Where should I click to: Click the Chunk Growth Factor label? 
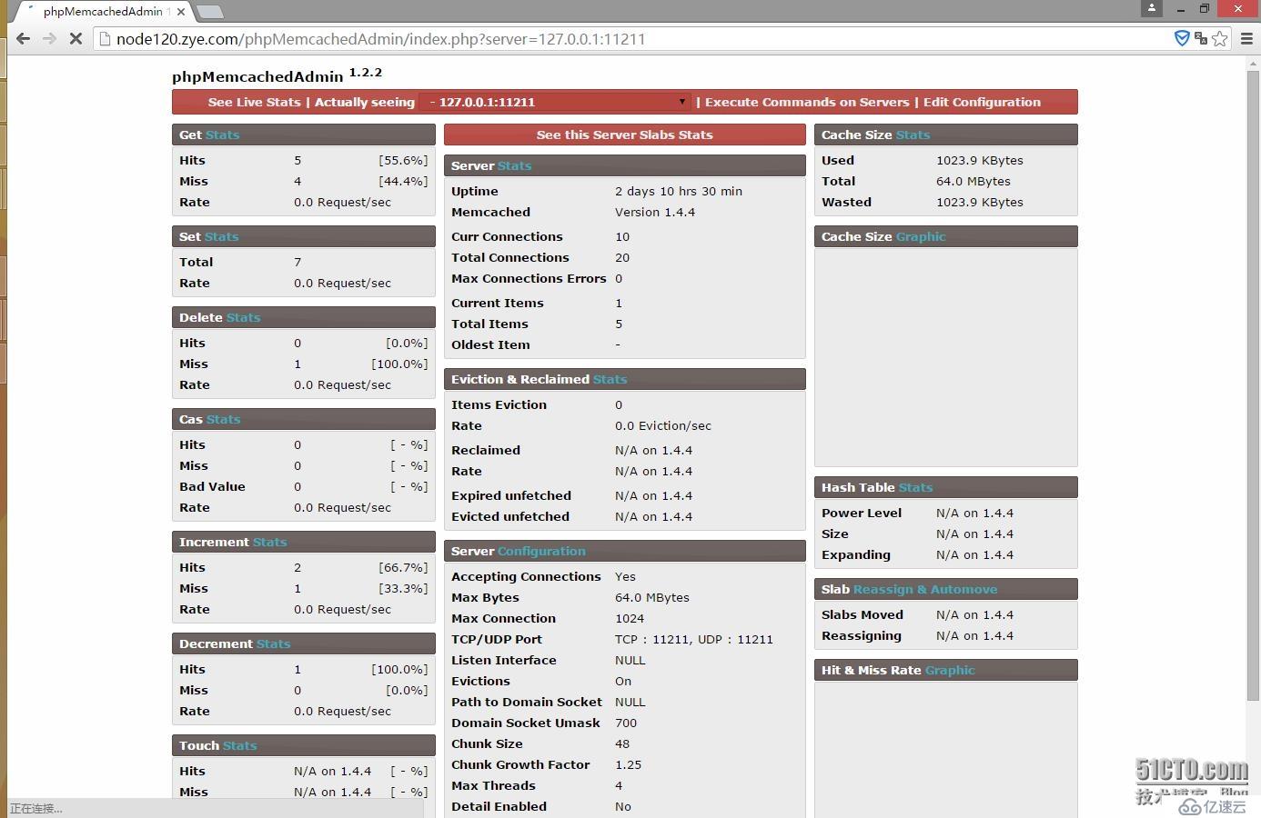tap(520, 764)
